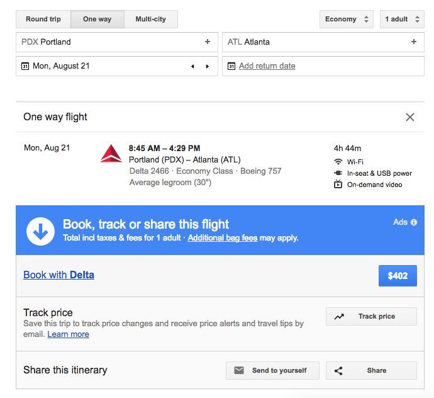Click the Delta airline logo
Viewport: 434px width, 398px height.
pyautogui.click(x=111, y=154)
